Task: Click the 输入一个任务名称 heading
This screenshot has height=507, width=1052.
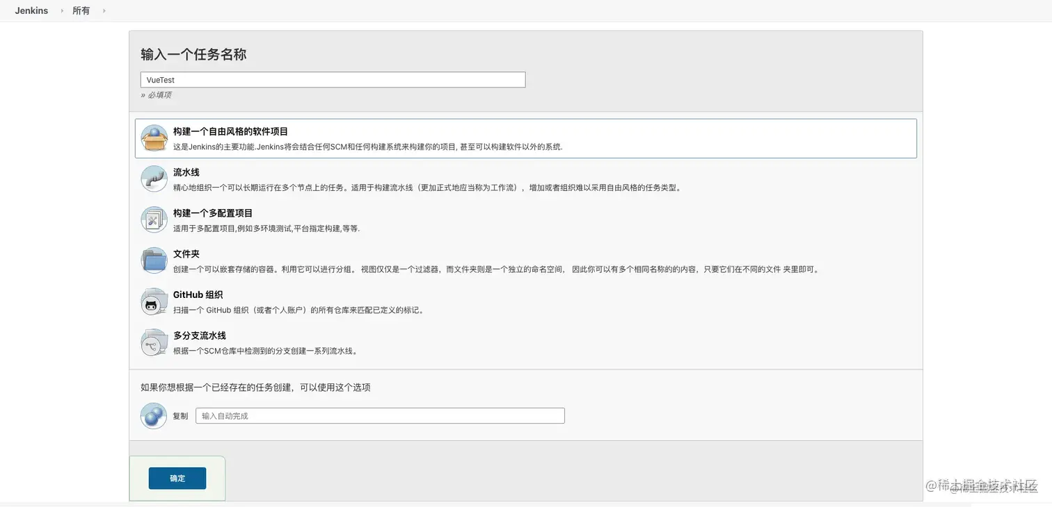Action: point(193,54)
